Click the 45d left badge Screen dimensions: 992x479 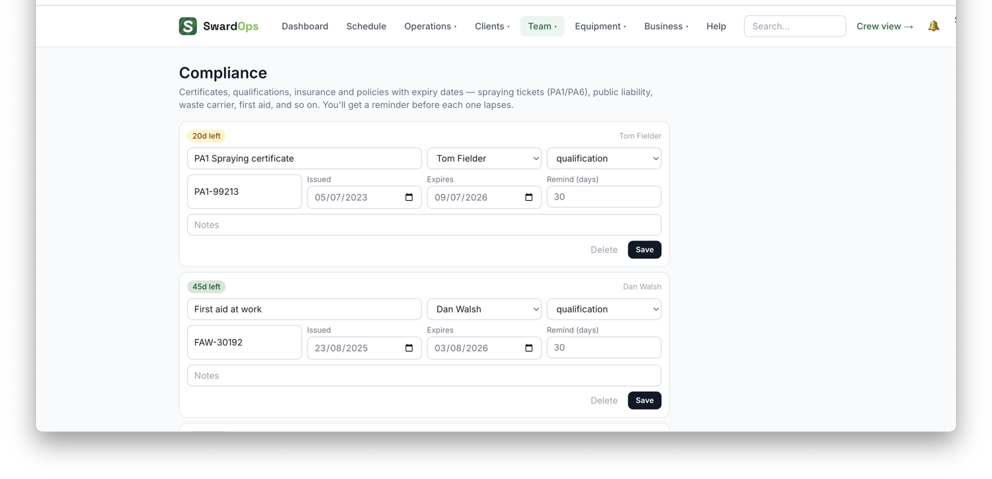206,287
